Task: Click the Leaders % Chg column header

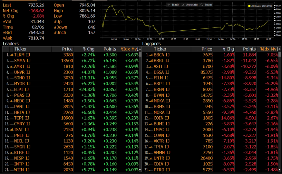Action: 89,49
